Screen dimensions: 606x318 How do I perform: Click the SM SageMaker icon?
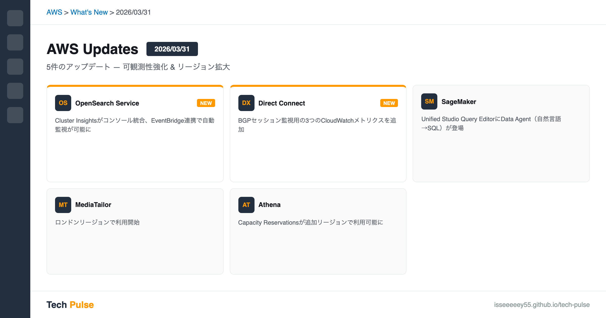(429, 101)
